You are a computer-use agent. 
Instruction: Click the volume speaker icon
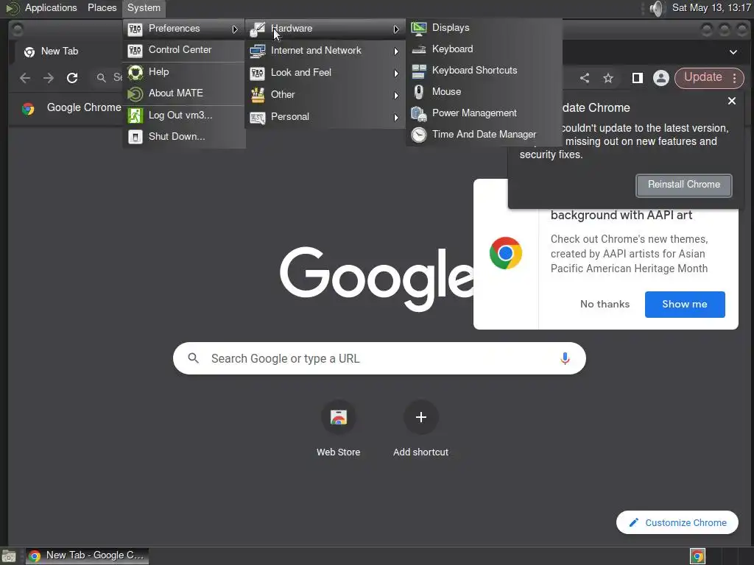click(656, 8)
